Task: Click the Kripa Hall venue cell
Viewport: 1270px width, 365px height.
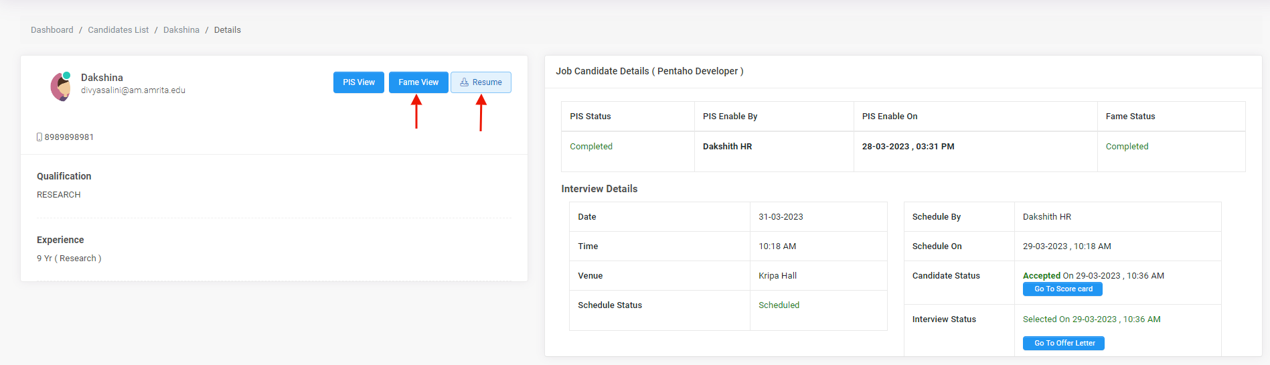Action: [777, 276]
